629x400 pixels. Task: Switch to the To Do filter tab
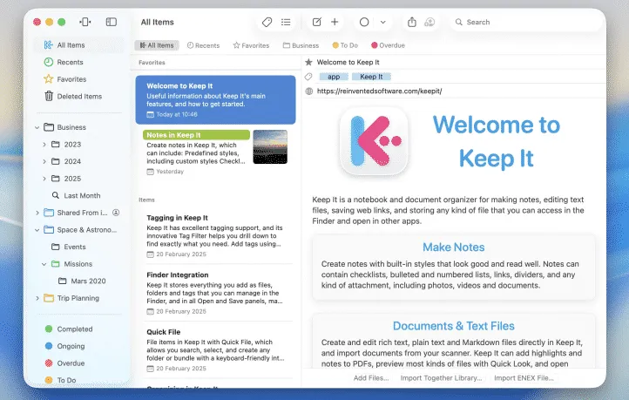(345, 45)
